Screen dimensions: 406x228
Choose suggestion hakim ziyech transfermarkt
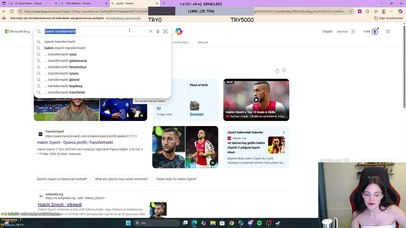[x=102, y=48]
